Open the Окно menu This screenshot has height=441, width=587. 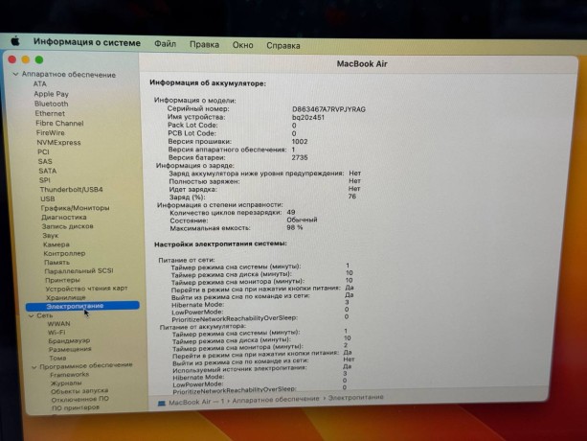coord(243,45)
